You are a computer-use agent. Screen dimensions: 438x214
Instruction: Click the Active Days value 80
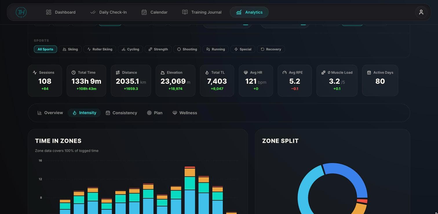(380, 81)
